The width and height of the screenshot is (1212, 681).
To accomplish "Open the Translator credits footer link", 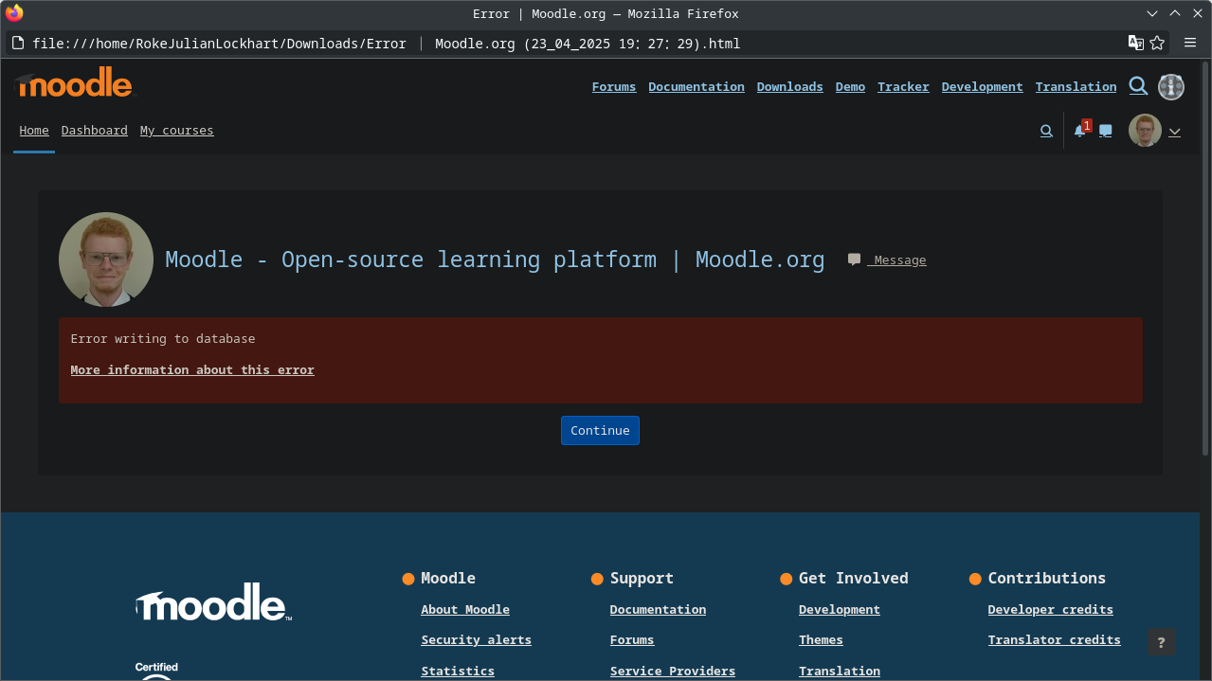I will [1055, 640].
